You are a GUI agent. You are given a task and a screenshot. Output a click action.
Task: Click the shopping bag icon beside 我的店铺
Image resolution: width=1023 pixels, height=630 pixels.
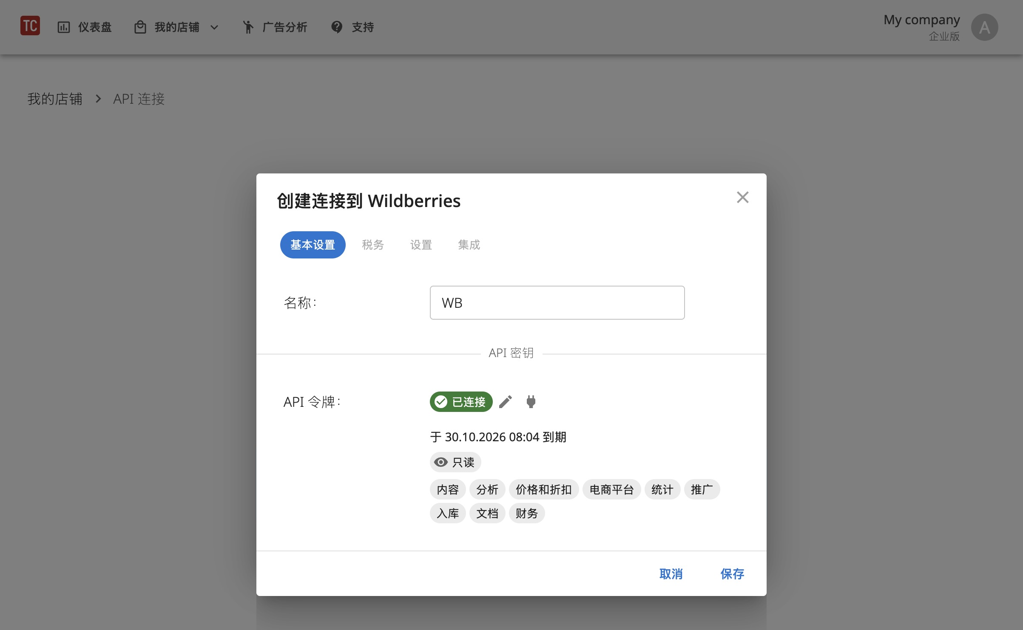[140, 28]
